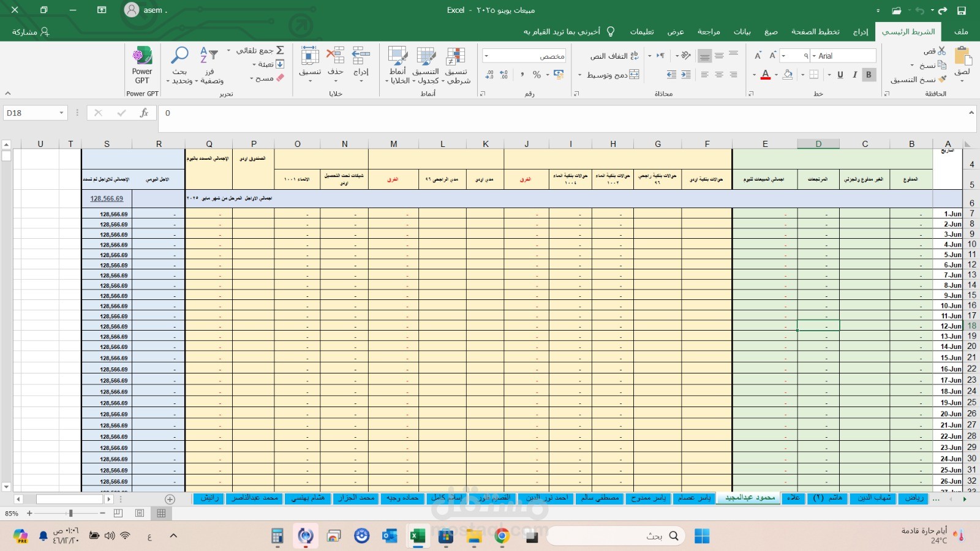Apply the fill color paint bucket
The image size is (980, 551).
[788, 75]
